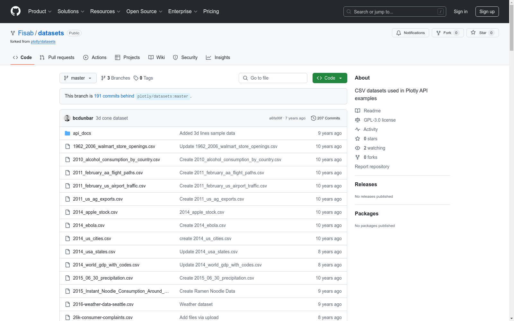Click the Pricing link

pos(211,12)
